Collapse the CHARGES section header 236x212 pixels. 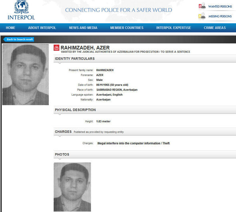145,132
